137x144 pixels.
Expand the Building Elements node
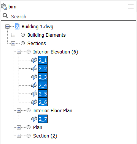point(13,35)
